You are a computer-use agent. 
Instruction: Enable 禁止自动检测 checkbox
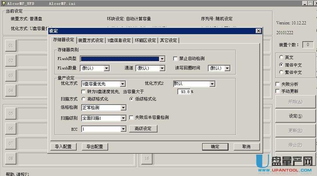pos(176,59)
